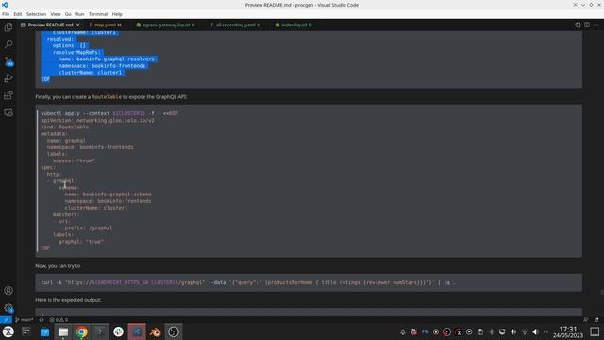Close the Preview README.md tab
Screen dimensions: 604x340
[x=78, y=25]
